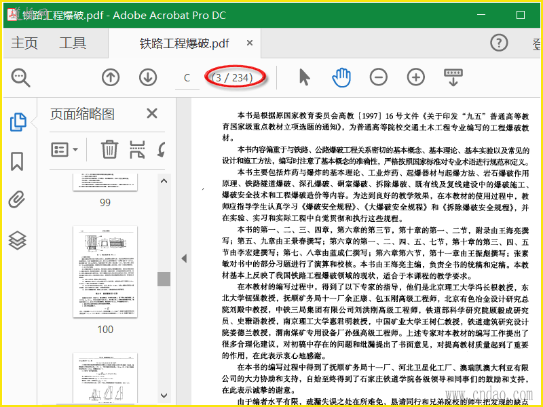
Task: Go to previous page with up arrow
Action: tap(111, 77)
